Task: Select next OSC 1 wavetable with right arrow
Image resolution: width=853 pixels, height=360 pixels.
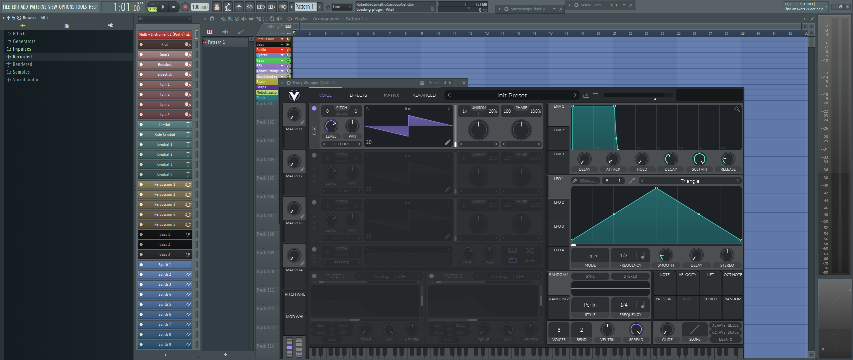Action: 449,109
